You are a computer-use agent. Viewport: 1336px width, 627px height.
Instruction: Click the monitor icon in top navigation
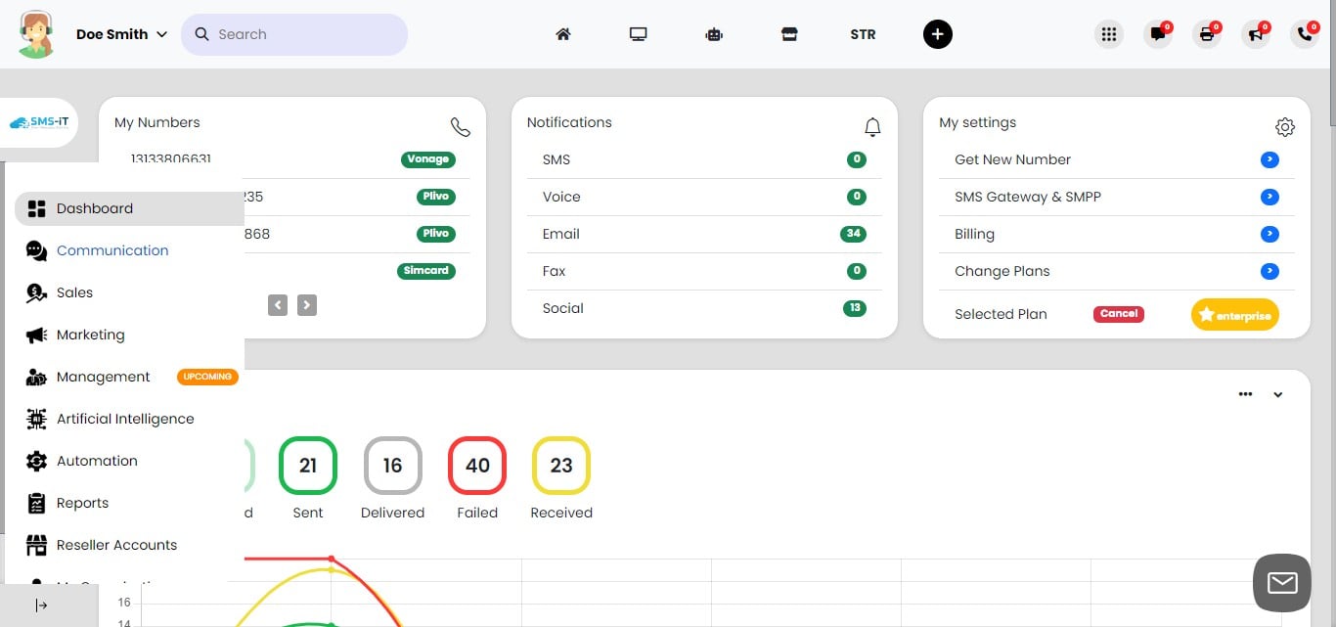(x=639, y=34)
